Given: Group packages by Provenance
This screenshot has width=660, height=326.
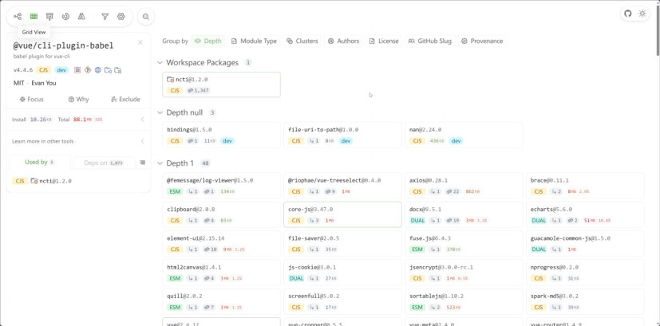Looking at the screenshot, I should click(x=482, y=41).
